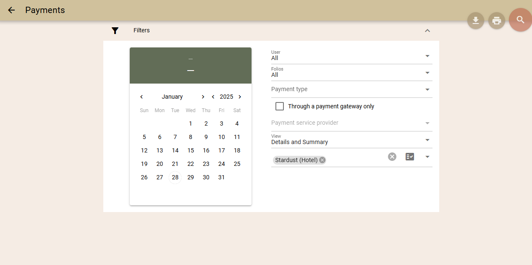532x265 pixels.
Task: Go back using the arrow icon
Action: pyautogui.click(x=11, y=10)
